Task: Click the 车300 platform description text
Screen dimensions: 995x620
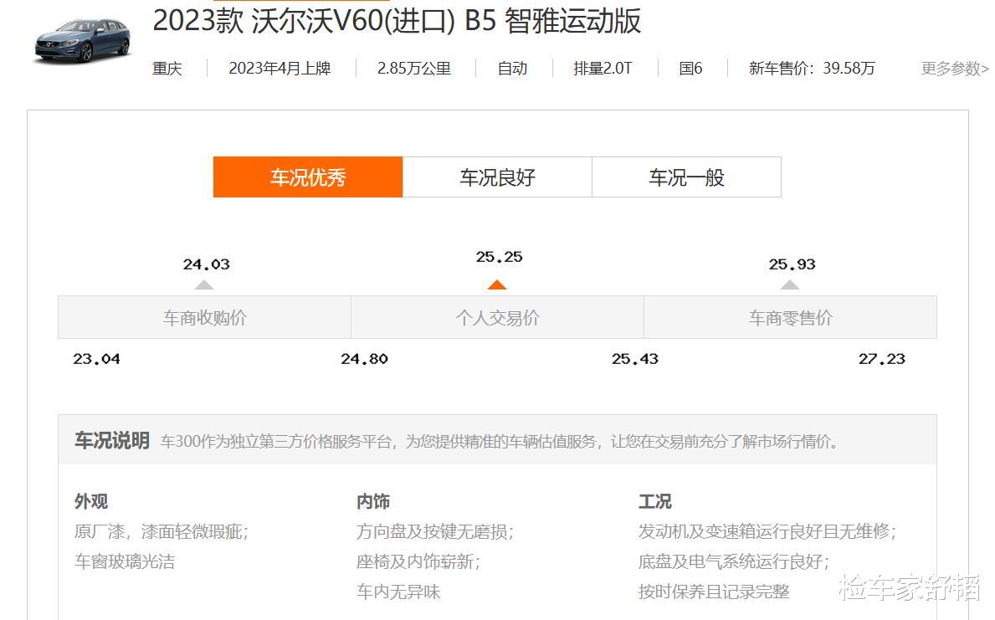Action: pyautogui.click(x=500, y=441)
